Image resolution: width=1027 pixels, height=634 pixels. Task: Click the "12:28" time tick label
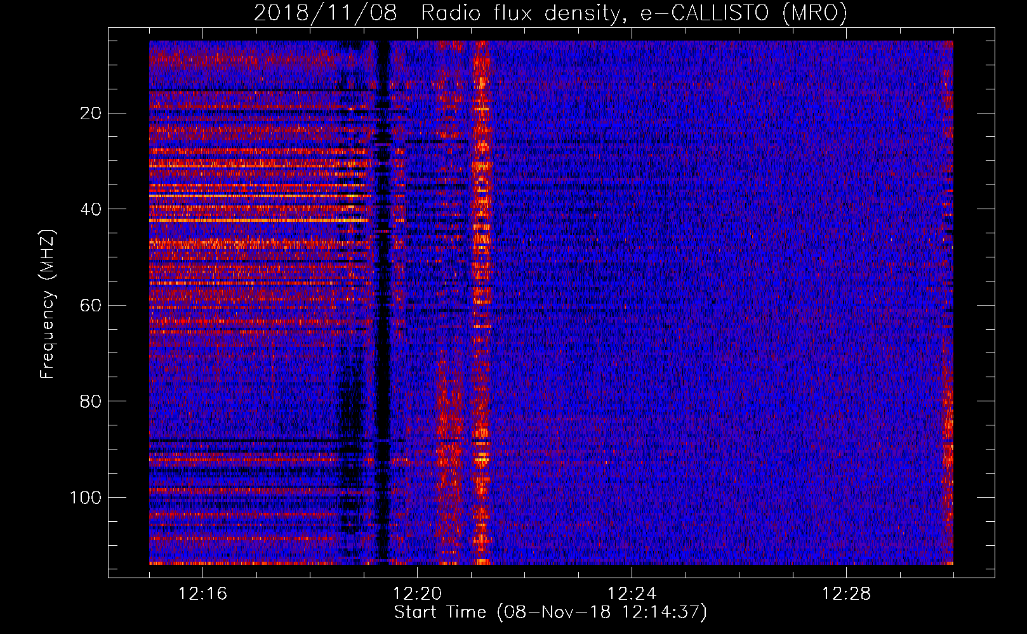(846, 594)
